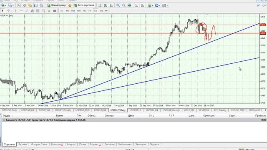
Task: Open the Strategy Tester magnifier icon
Action: point(41,5)
